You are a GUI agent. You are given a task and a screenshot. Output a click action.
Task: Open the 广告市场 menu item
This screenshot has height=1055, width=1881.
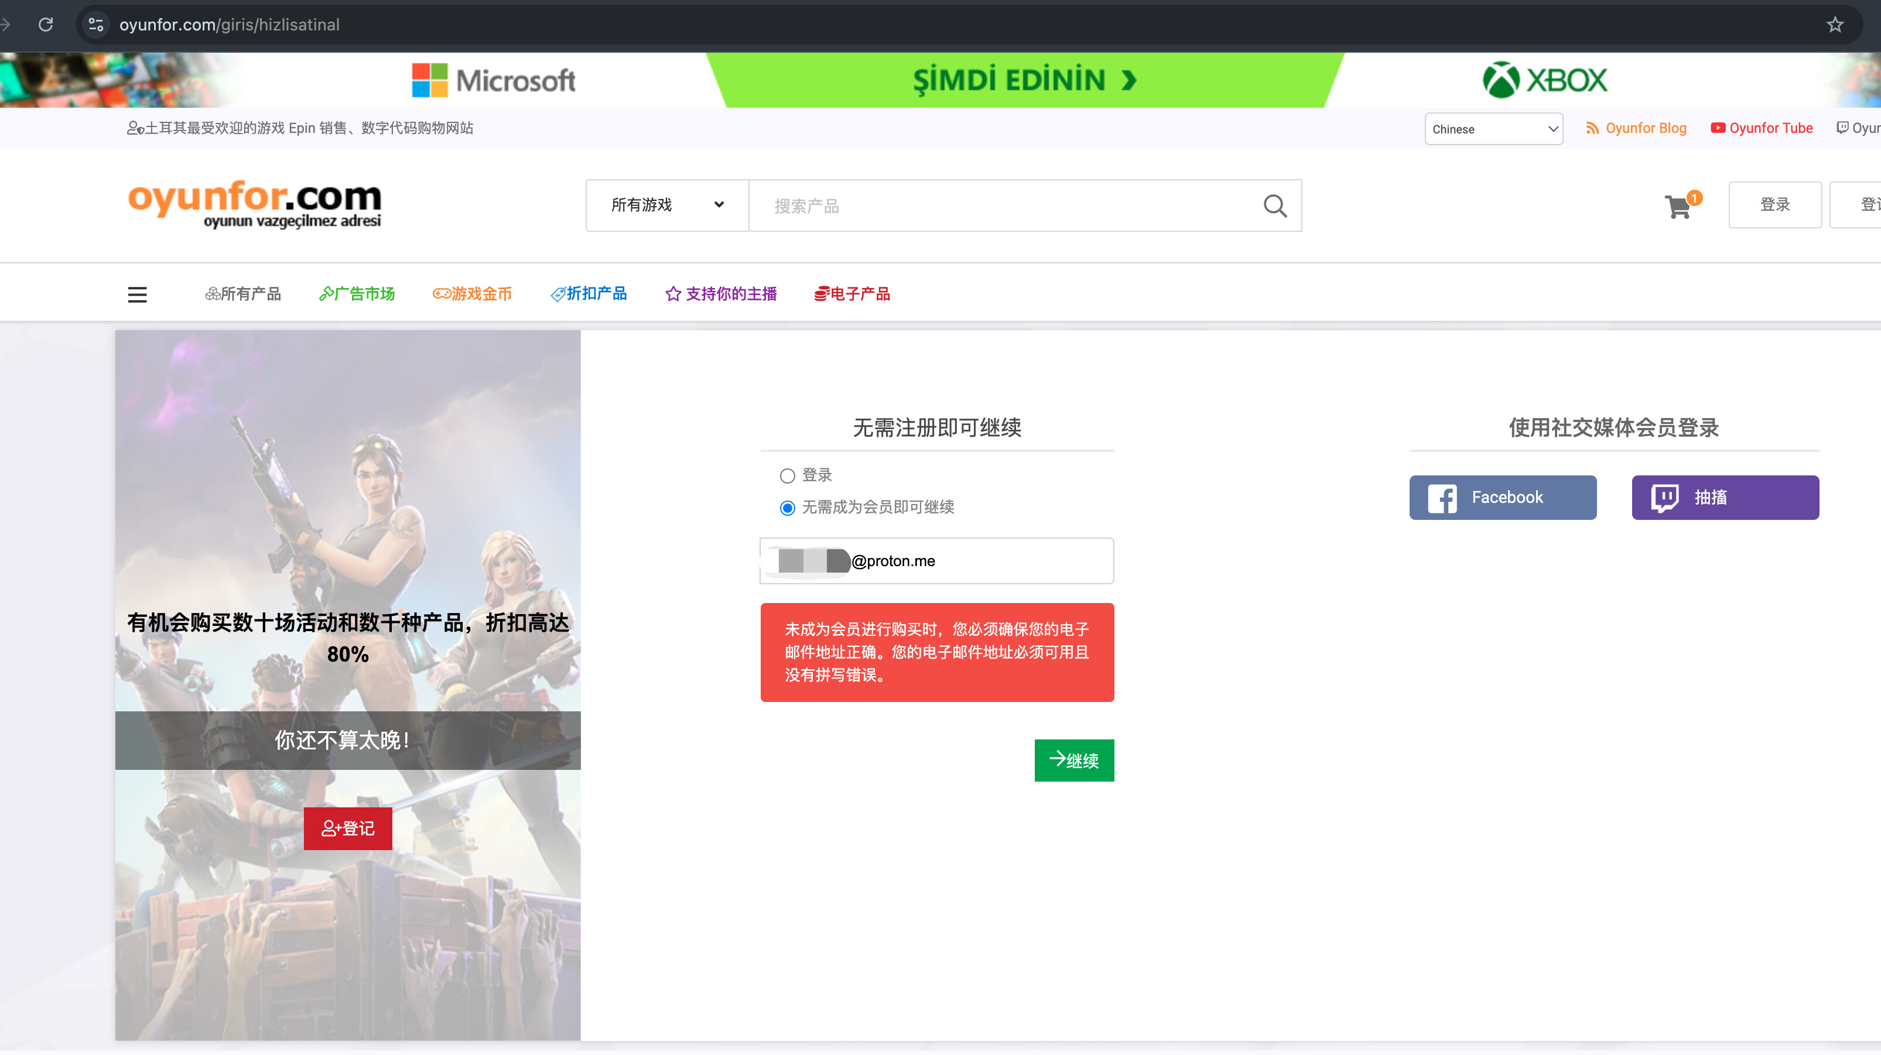pyautogui.click(x=357, y=293)
